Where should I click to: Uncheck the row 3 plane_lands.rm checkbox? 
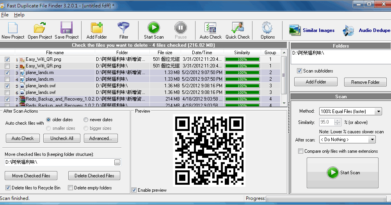coord(7,73)
